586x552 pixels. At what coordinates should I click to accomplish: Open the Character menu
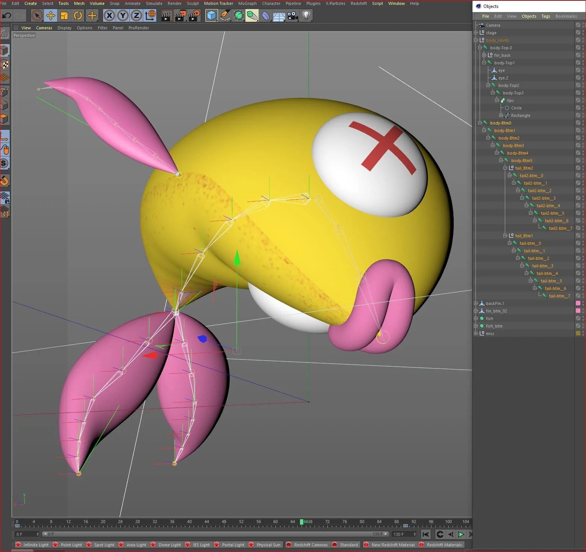pyautogui.click(x=271, y=3)
